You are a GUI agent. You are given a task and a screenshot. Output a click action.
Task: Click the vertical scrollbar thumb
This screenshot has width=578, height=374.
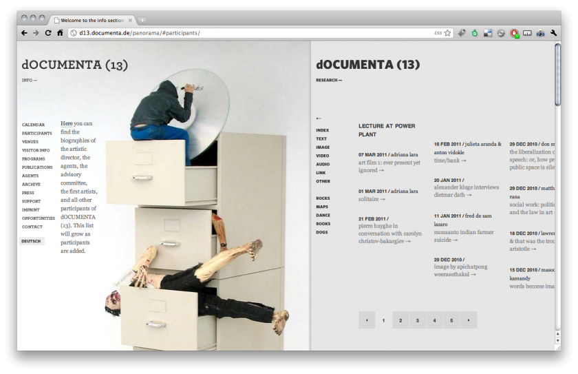point(558,75)
